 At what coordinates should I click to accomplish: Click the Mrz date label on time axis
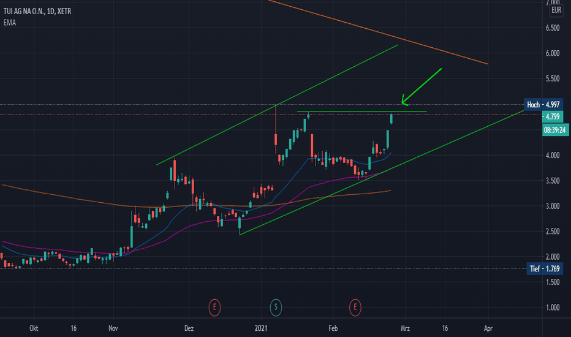tap(406, 328)
